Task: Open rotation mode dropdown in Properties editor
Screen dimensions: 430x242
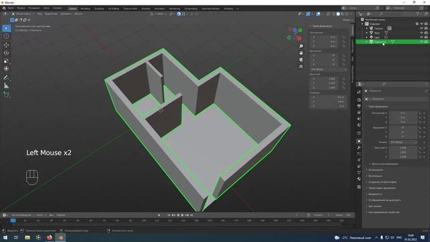Action: pos(403,142)
